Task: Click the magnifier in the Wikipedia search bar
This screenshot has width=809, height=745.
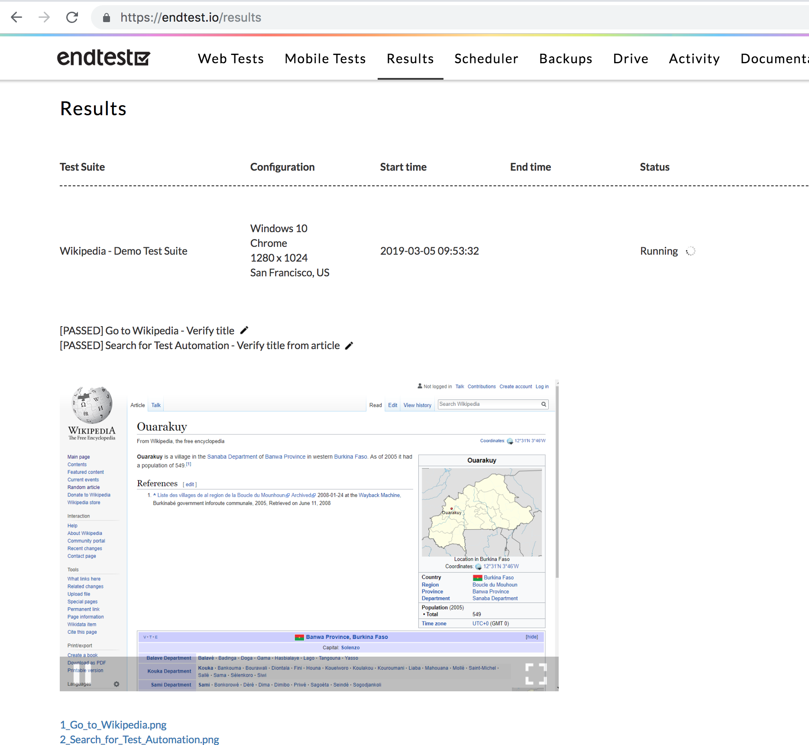Action: [544, 404]
